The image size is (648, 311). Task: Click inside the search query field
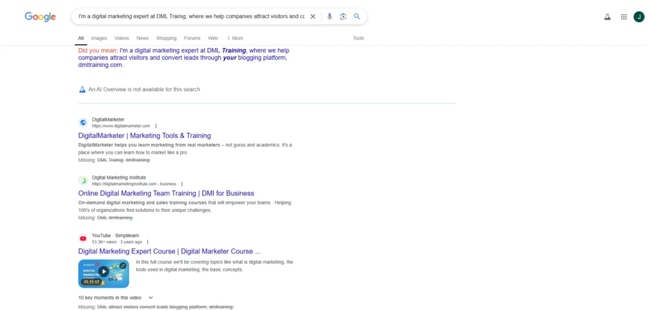click(190, 16)
